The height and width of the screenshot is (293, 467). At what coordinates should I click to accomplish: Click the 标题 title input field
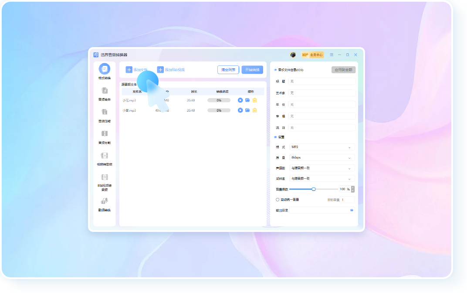click(x=322, y=82)
